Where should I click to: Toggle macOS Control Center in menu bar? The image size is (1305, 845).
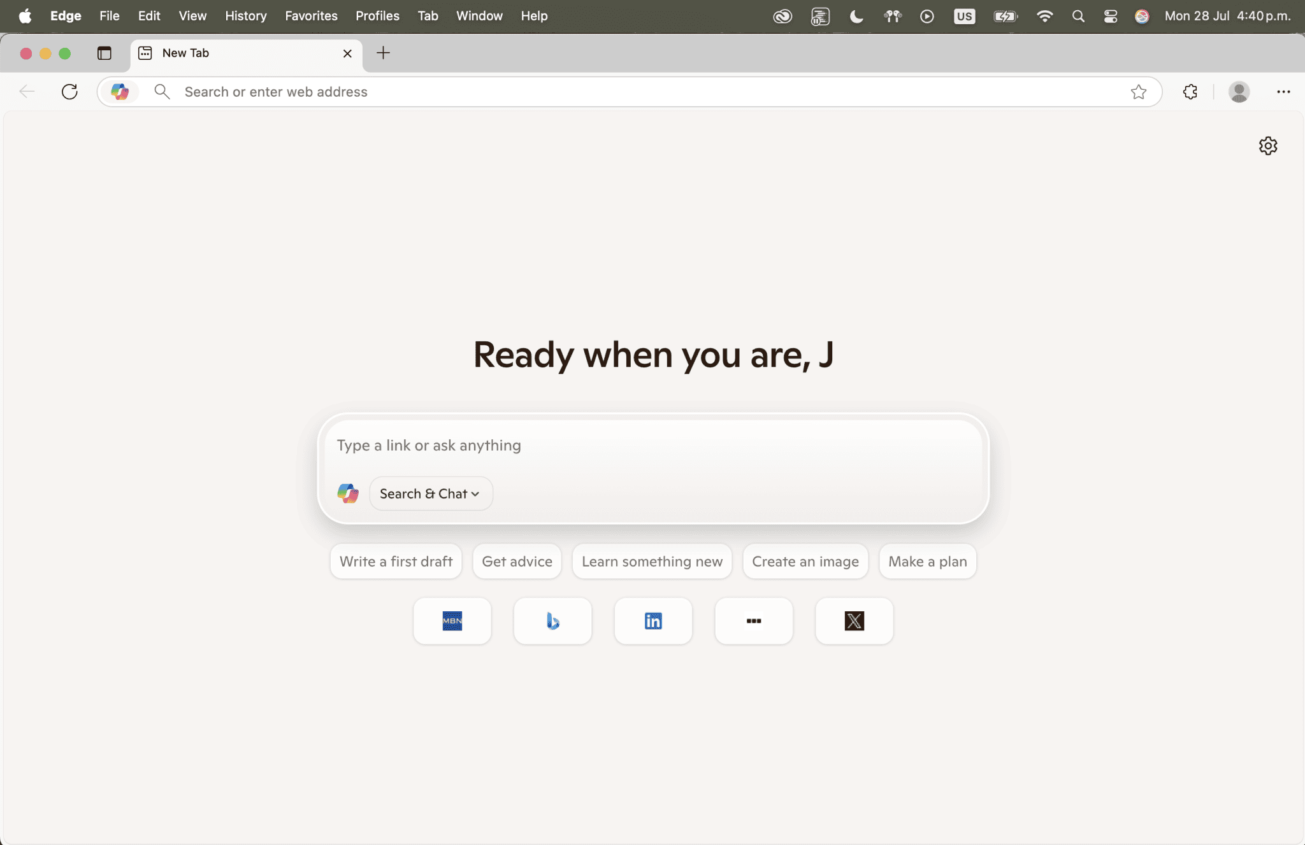(1110, 16)
